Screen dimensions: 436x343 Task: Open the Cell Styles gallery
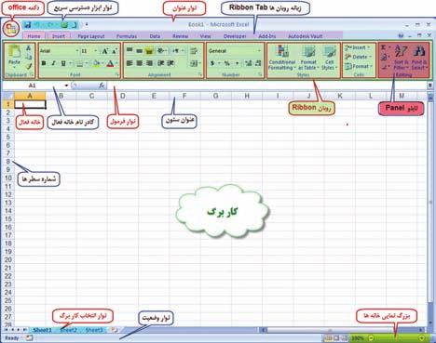tap(329, 58)
